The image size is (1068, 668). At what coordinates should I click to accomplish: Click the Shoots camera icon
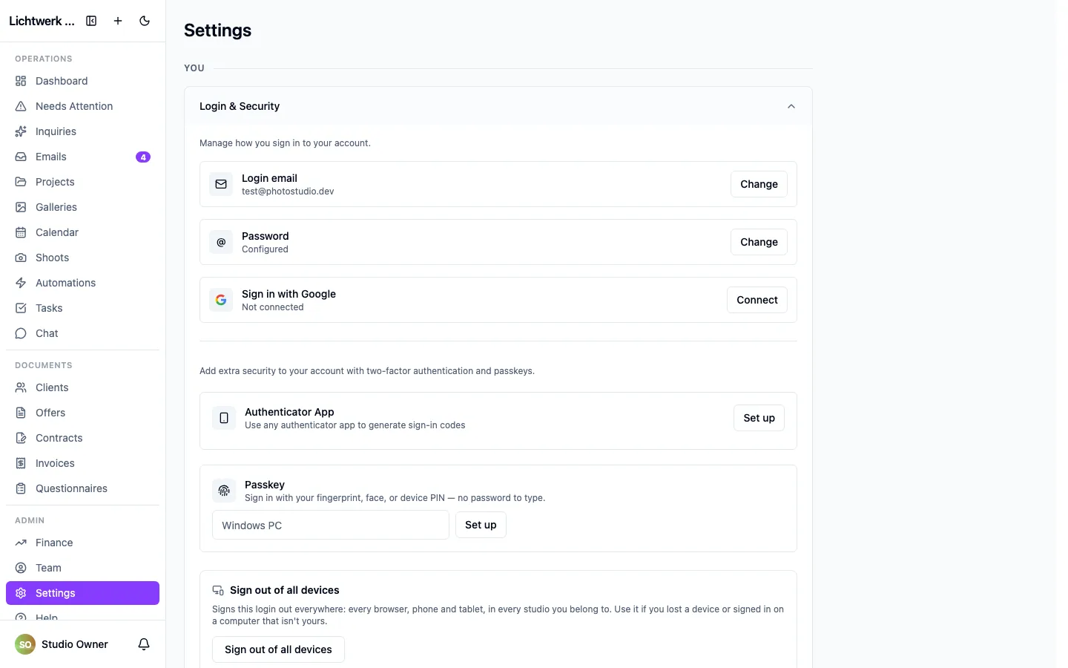click(x=21, y=258)
